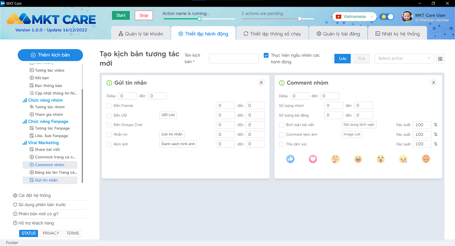The height and width of the screenshot is (246, 455).
Task: Select the Wow surprised reaction emoji
Action: click(381, 159)
